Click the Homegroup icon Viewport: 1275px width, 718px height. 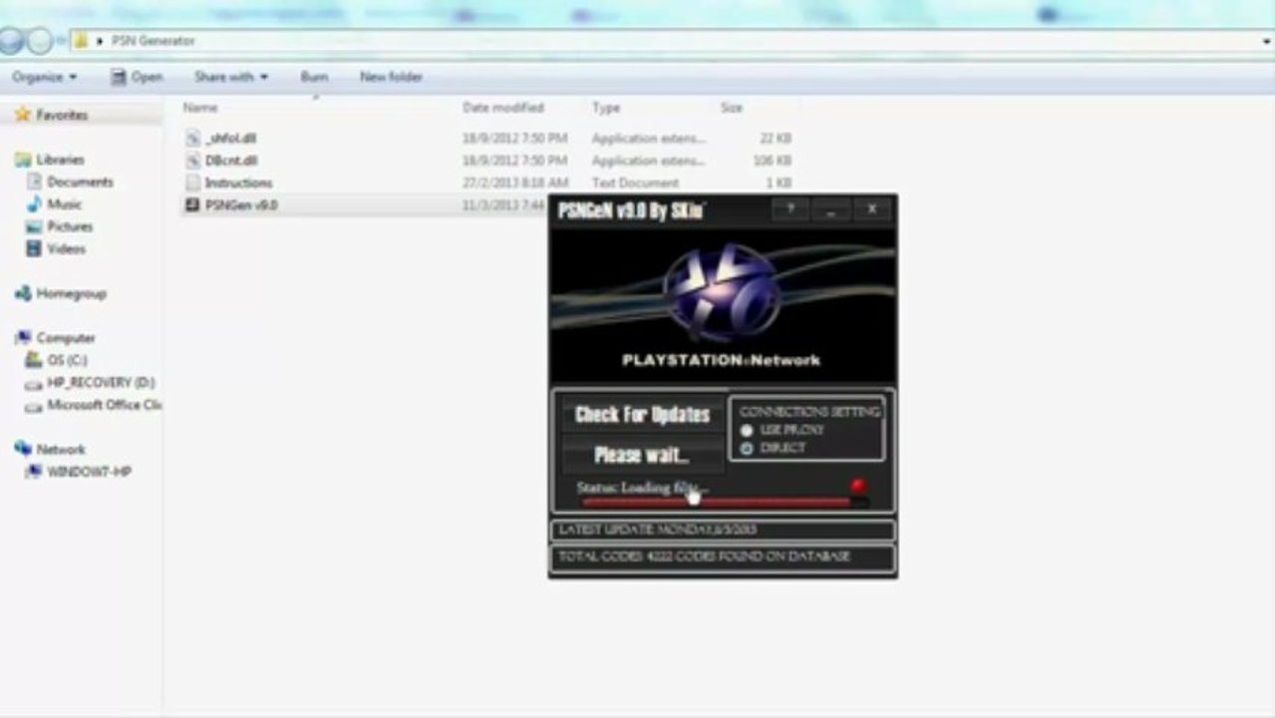coord(23,293)
